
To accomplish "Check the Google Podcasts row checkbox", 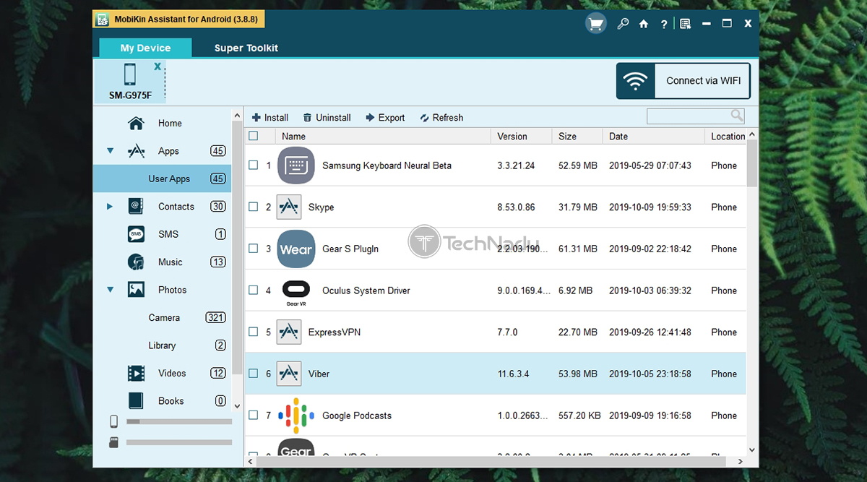I will (253, 416).
